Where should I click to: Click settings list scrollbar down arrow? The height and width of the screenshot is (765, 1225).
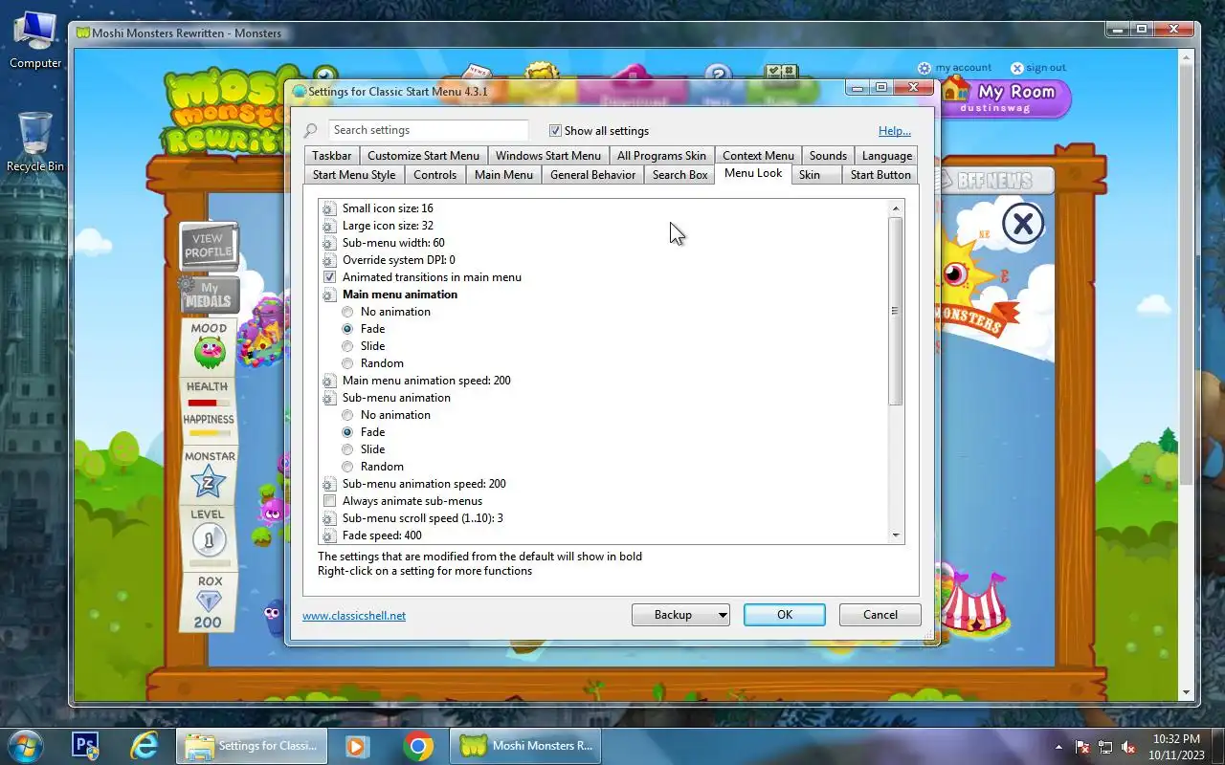tap(896, 535)
